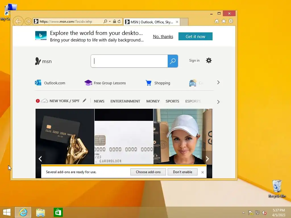Go to previous carousel slide
The image size is (291, 218).
40,159
